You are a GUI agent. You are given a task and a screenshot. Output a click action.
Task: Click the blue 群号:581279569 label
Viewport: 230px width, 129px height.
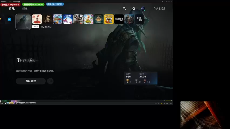55,4
